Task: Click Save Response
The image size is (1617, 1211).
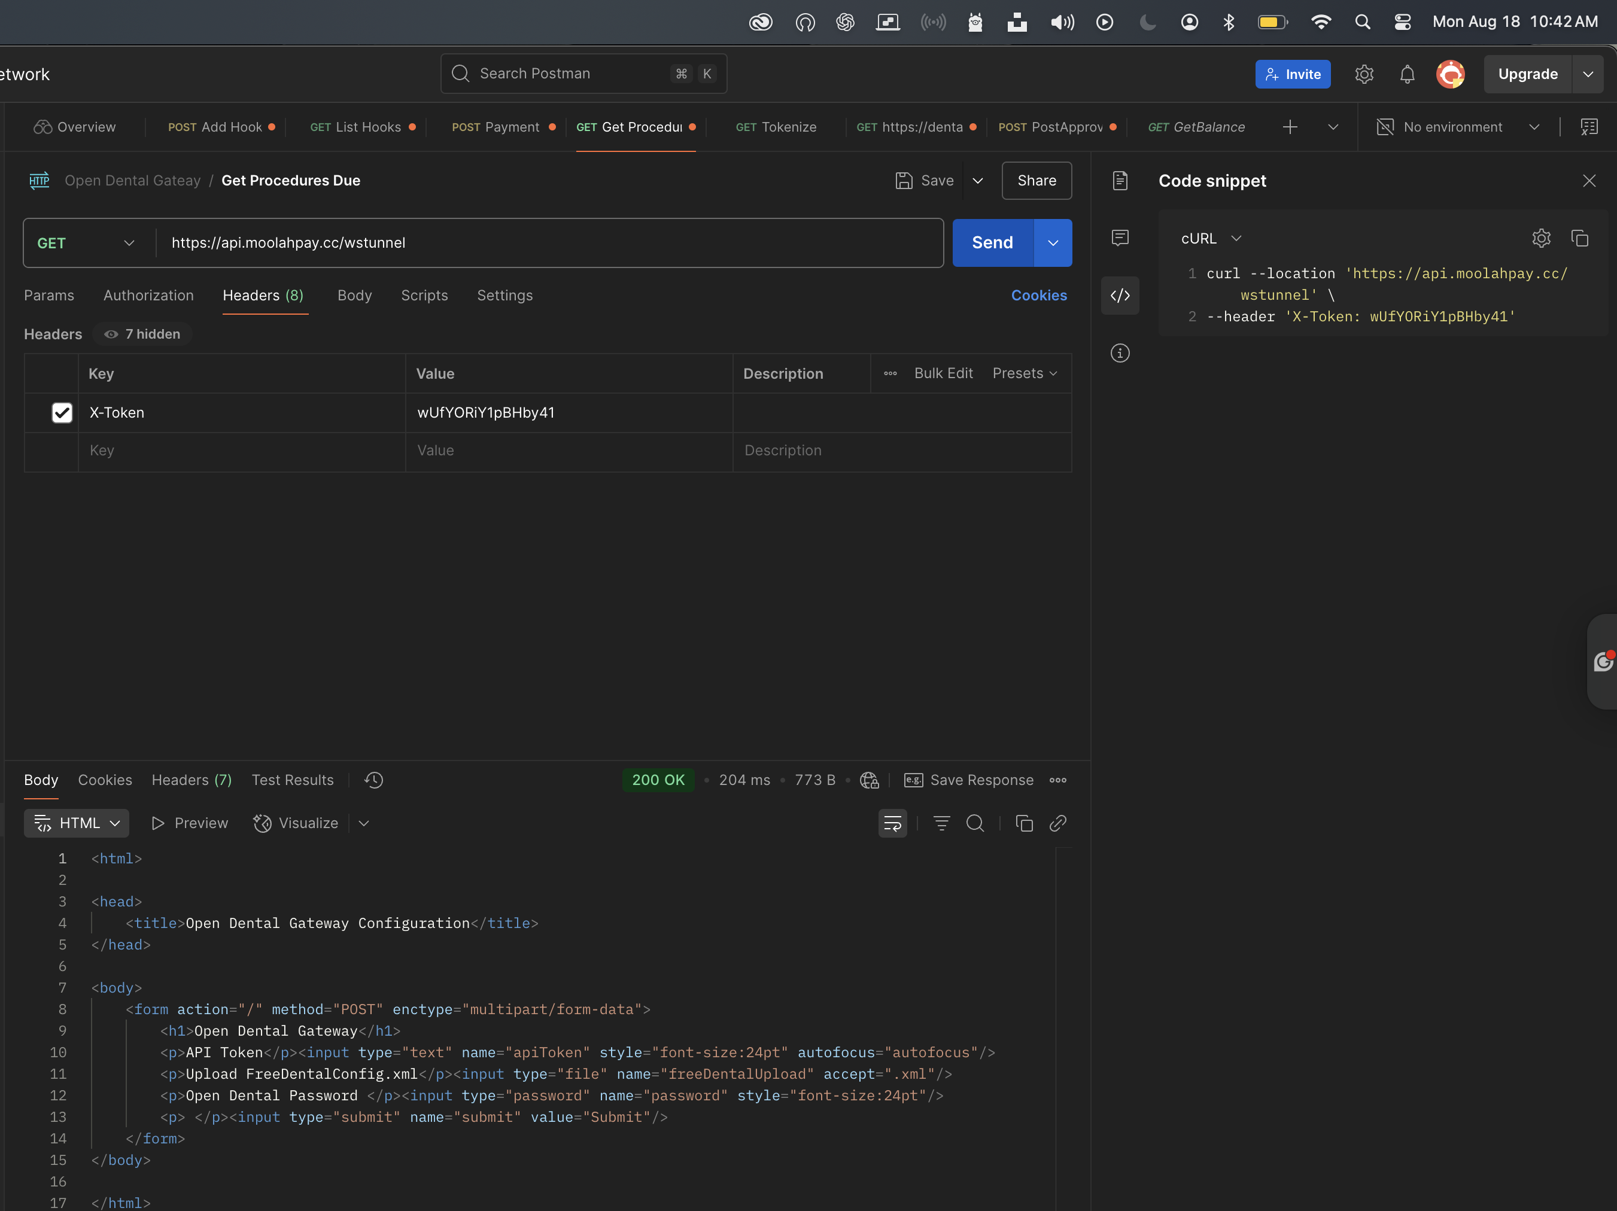Action: coord(969,780)
